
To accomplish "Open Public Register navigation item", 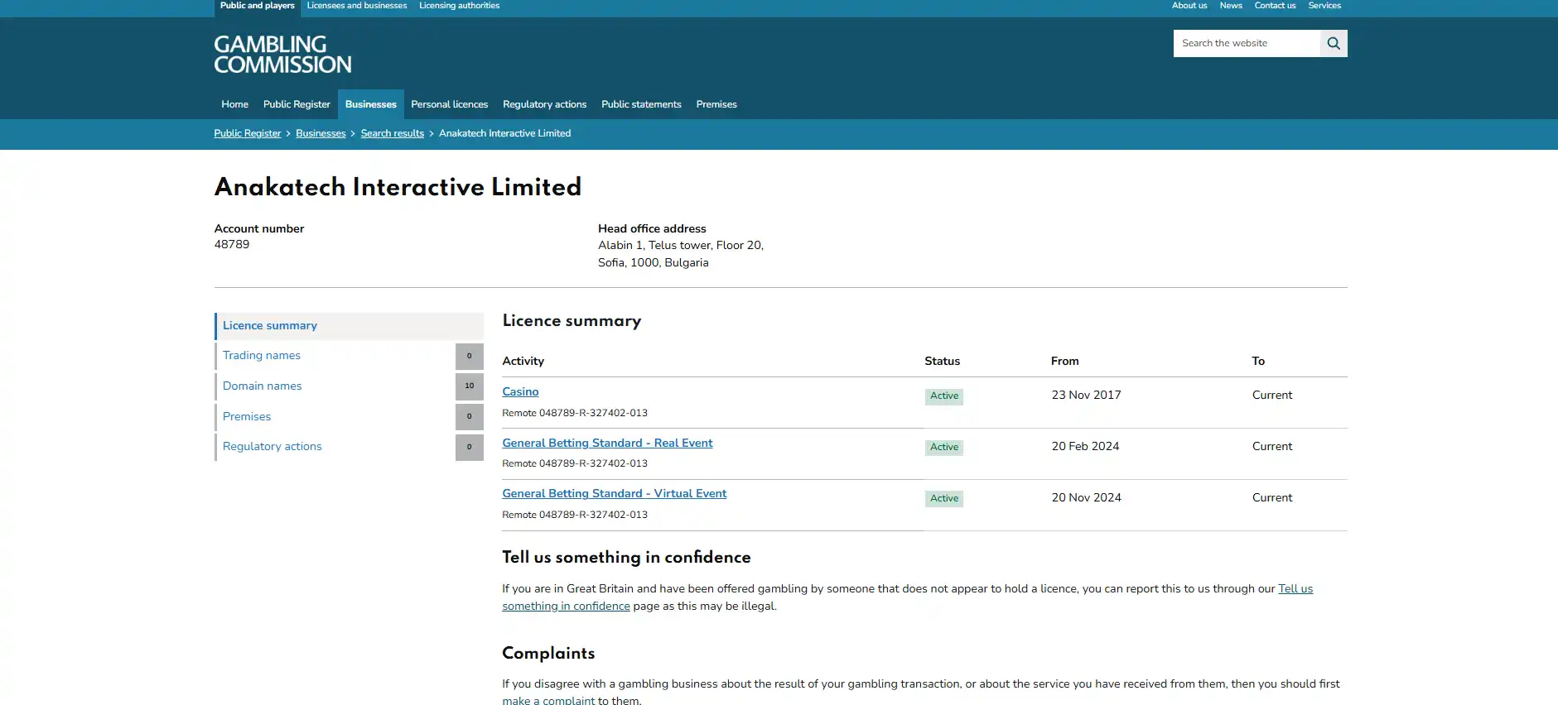I will [x=297, y=104].
